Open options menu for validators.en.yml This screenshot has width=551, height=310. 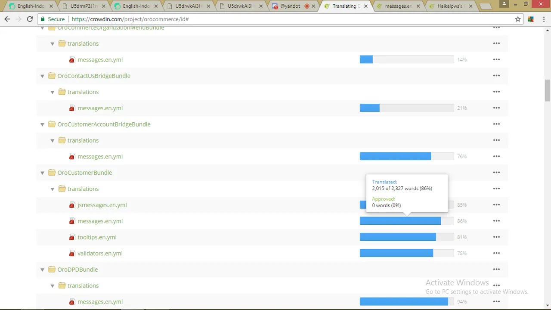click(496, 253)
